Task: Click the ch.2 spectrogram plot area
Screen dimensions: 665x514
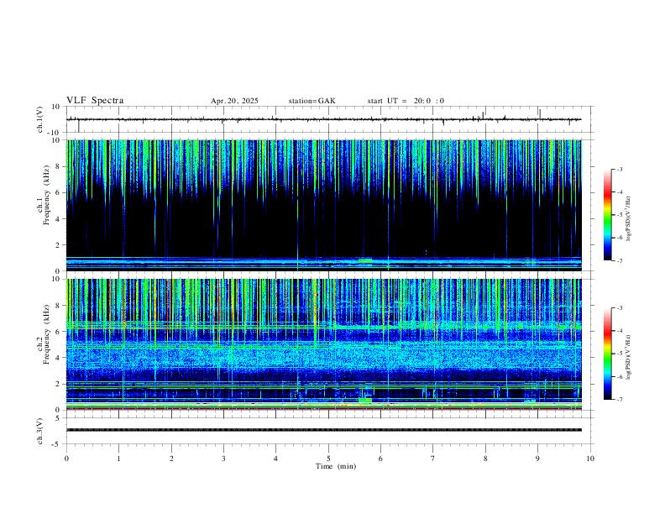Action: (324, 344)
